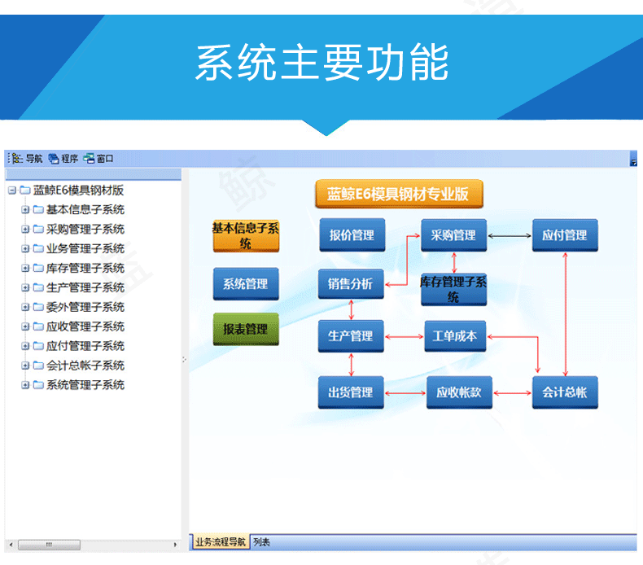Click the scrollbar left arrow
The height and width of the screenshot is (565, 643).
[11, 545]
